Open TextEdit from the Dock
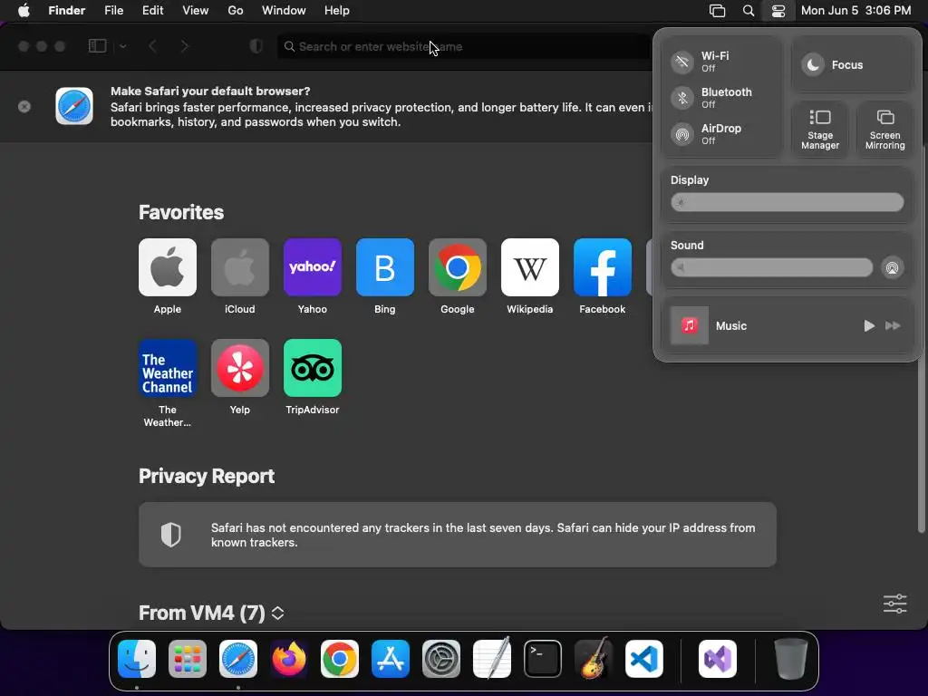 492,659
